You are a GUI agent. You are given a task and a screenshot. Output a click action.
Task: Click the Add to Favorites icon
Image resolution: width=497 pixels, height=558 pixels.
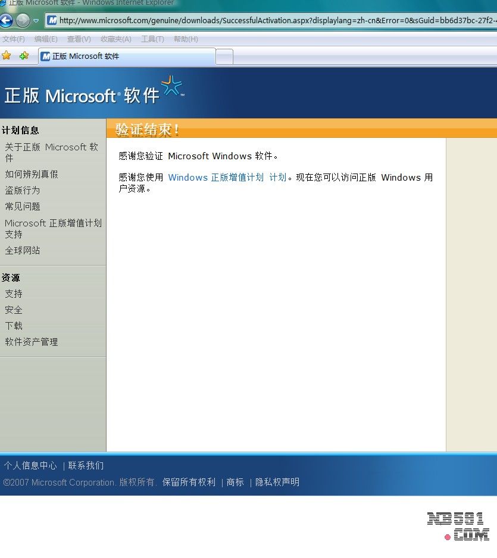tap(24, 56)
